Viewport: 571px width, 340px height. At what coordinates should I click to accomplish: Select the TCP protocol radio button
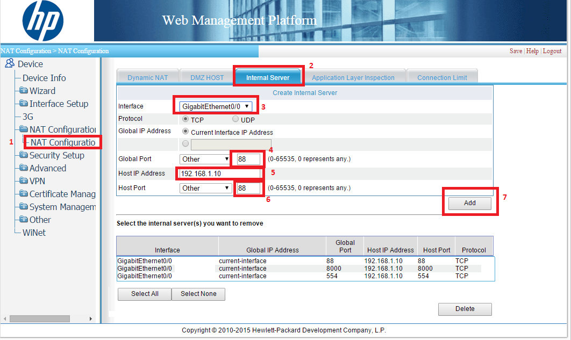point(186,119)
